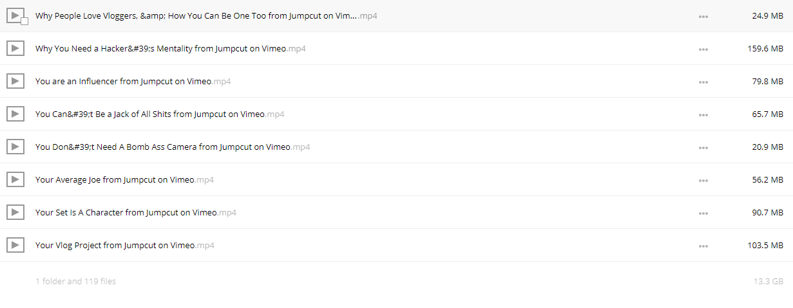The width and height of the screenshot is (793, 308).
Task: Open more options for Hacker's Mentality file
Action: (703, 49)
